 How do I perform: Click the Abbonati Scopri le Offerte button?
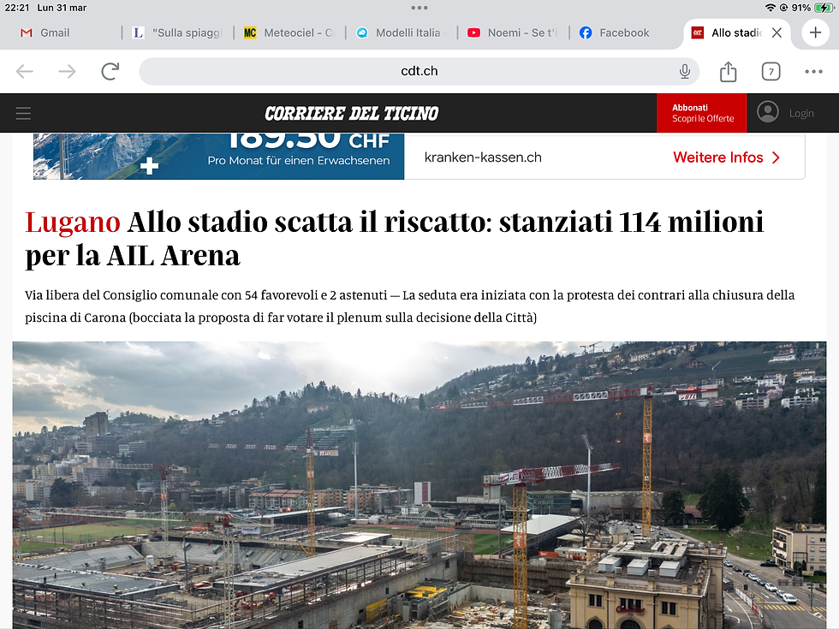click(701, 113)
